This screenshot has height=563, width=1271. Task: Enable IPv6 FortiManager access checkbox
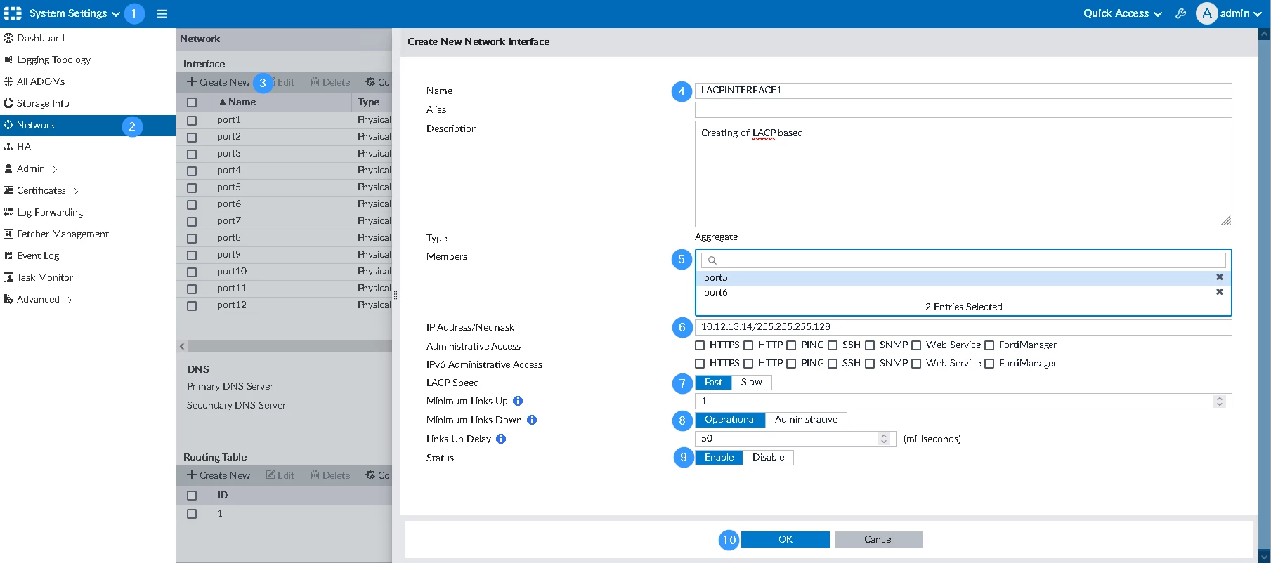click(x=989, y=364)
